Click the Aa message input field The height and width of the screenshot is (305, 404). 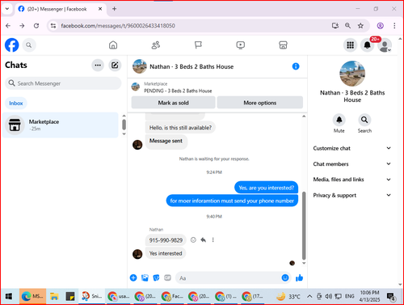(228, 277)
